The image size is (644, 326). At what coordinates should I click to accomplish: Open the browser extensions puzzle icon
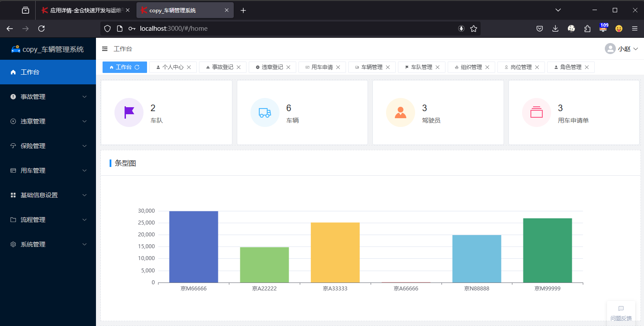pyautogui.click(x=587, y=29)
